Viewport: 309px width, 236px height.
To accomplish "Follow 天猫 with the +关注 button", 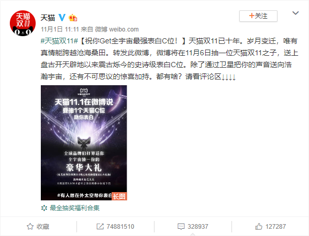I will coord(258,16).
